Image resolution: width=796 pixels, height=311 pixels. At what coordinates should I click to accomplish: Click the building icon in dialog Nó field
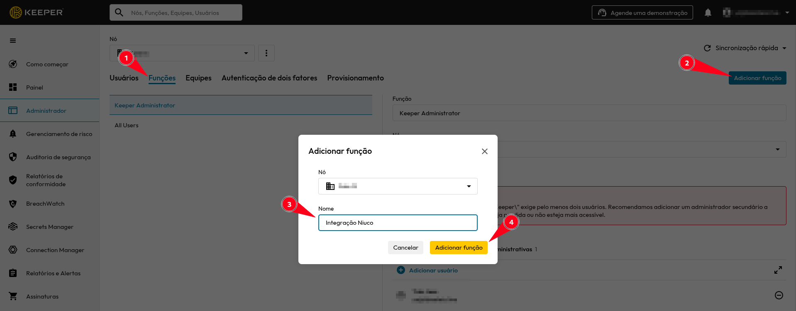coord(330,186)
